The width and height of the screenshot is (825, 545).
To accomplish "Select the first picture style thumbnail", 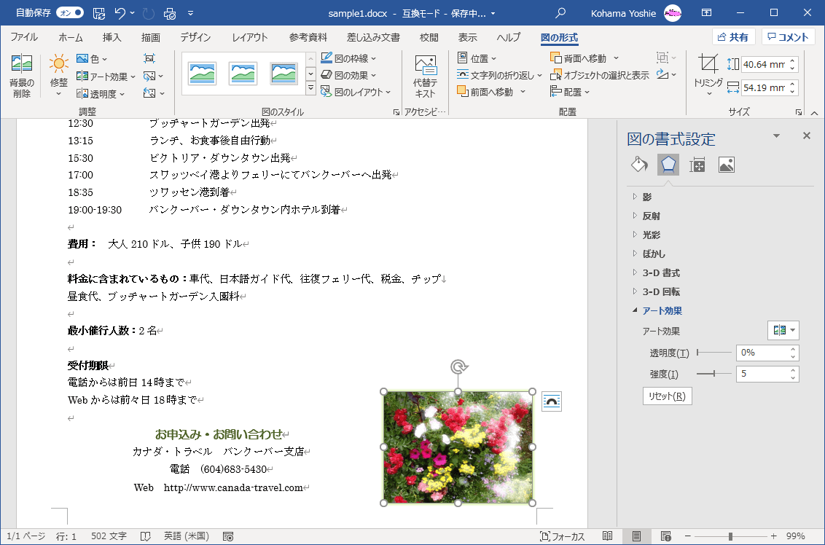I will [202, 74].
